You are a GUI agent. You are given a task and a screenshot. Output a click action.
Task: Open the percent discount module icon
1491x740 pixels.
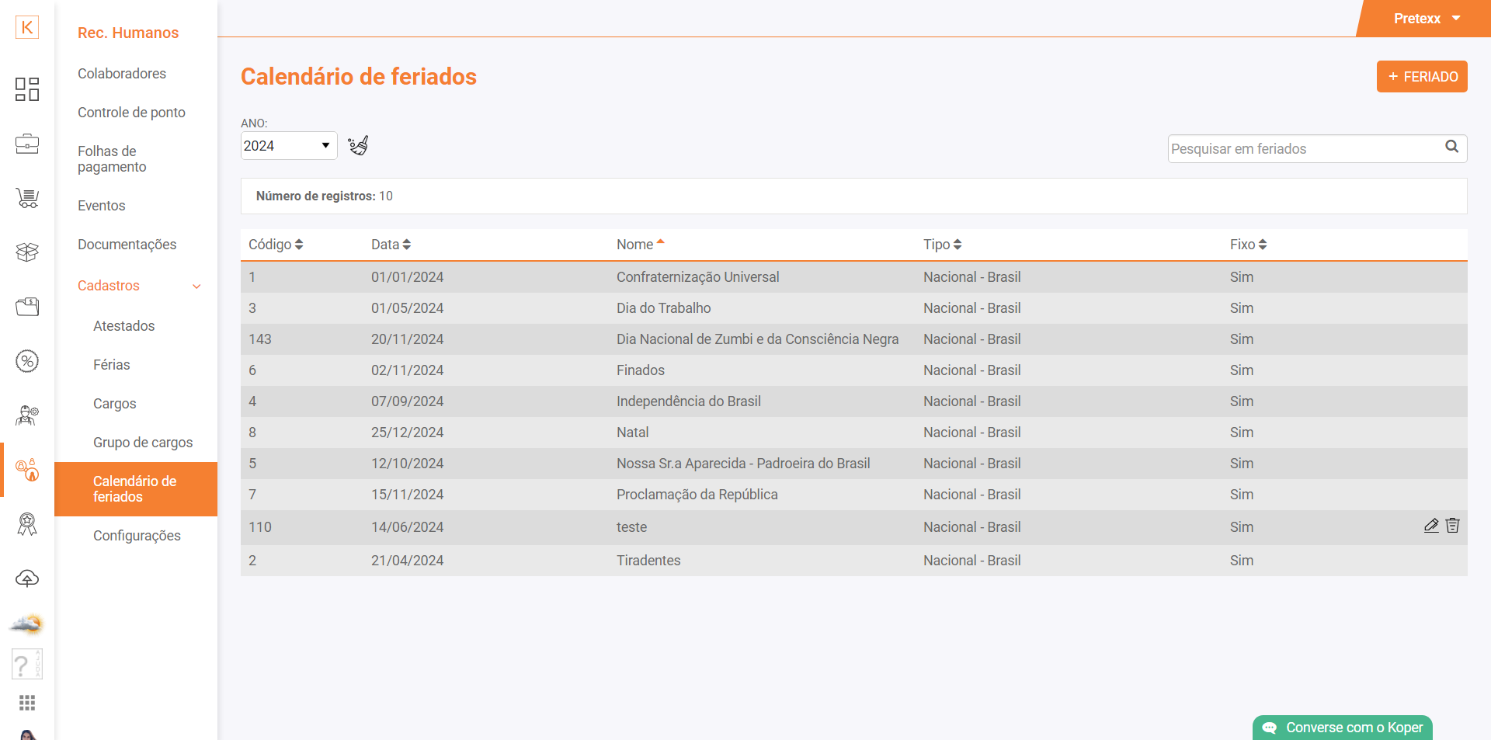[x=27, y=361]
